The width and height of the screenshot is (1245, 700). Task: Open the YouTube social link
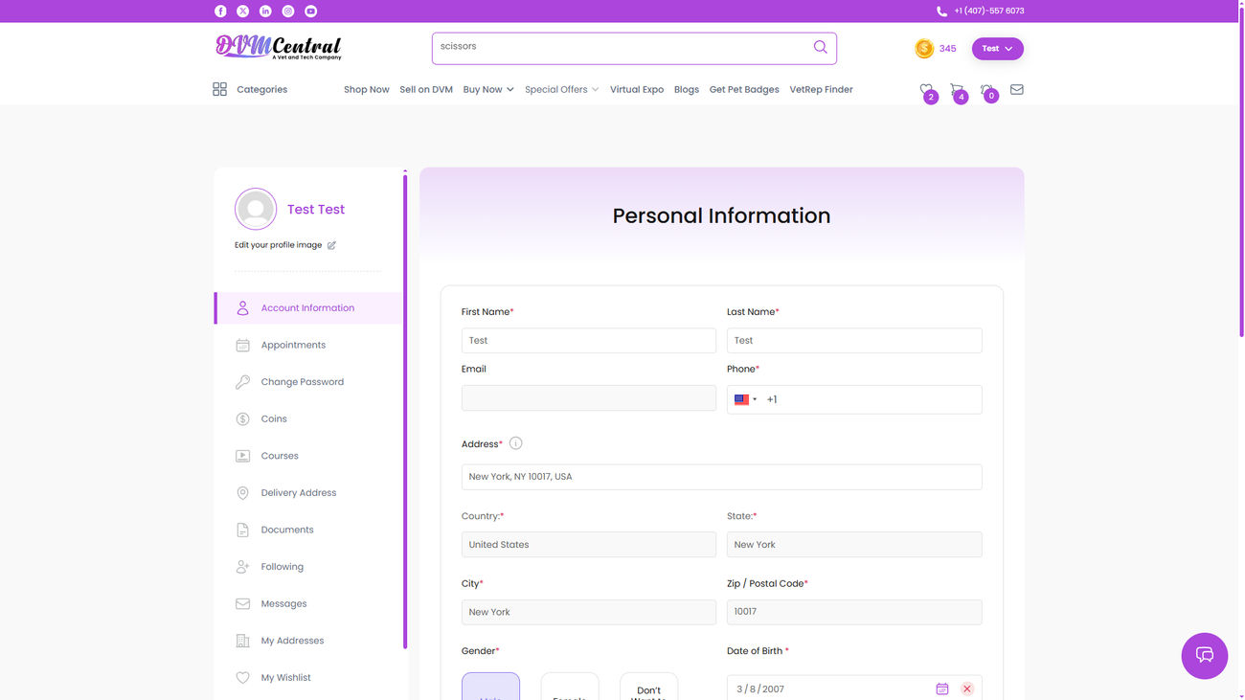311,11
